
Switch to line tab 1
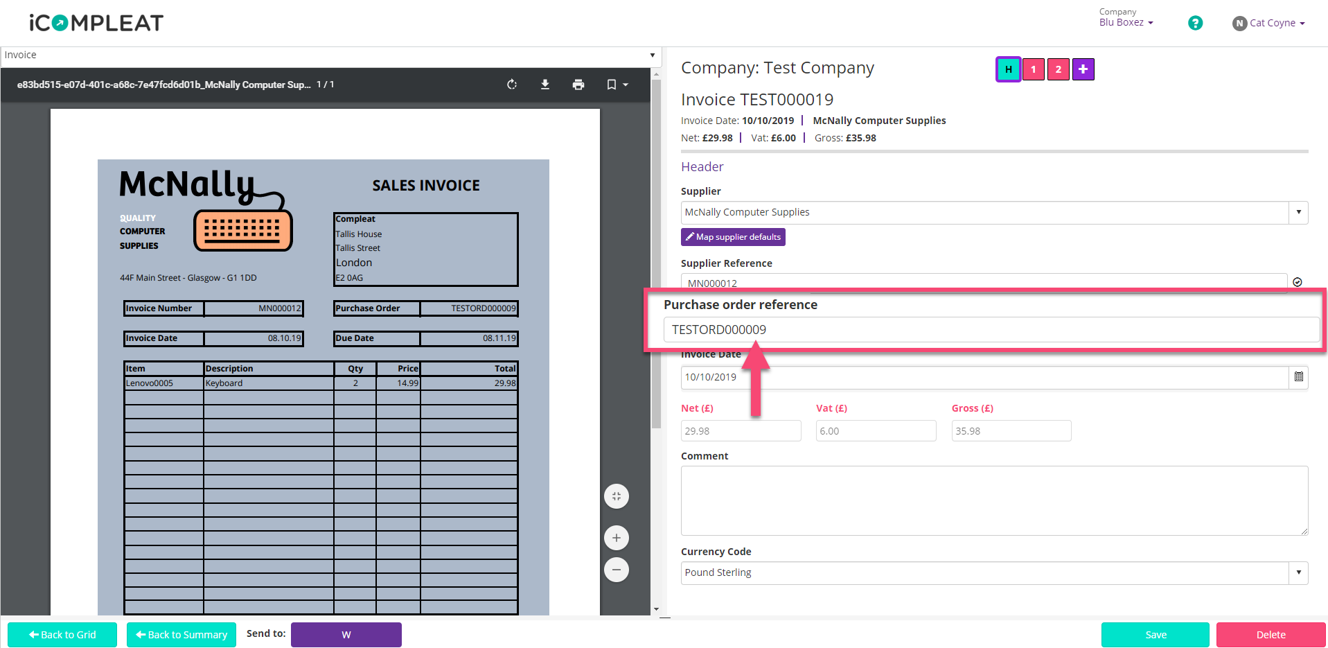pyautogui.click(x=1034, y=69)
